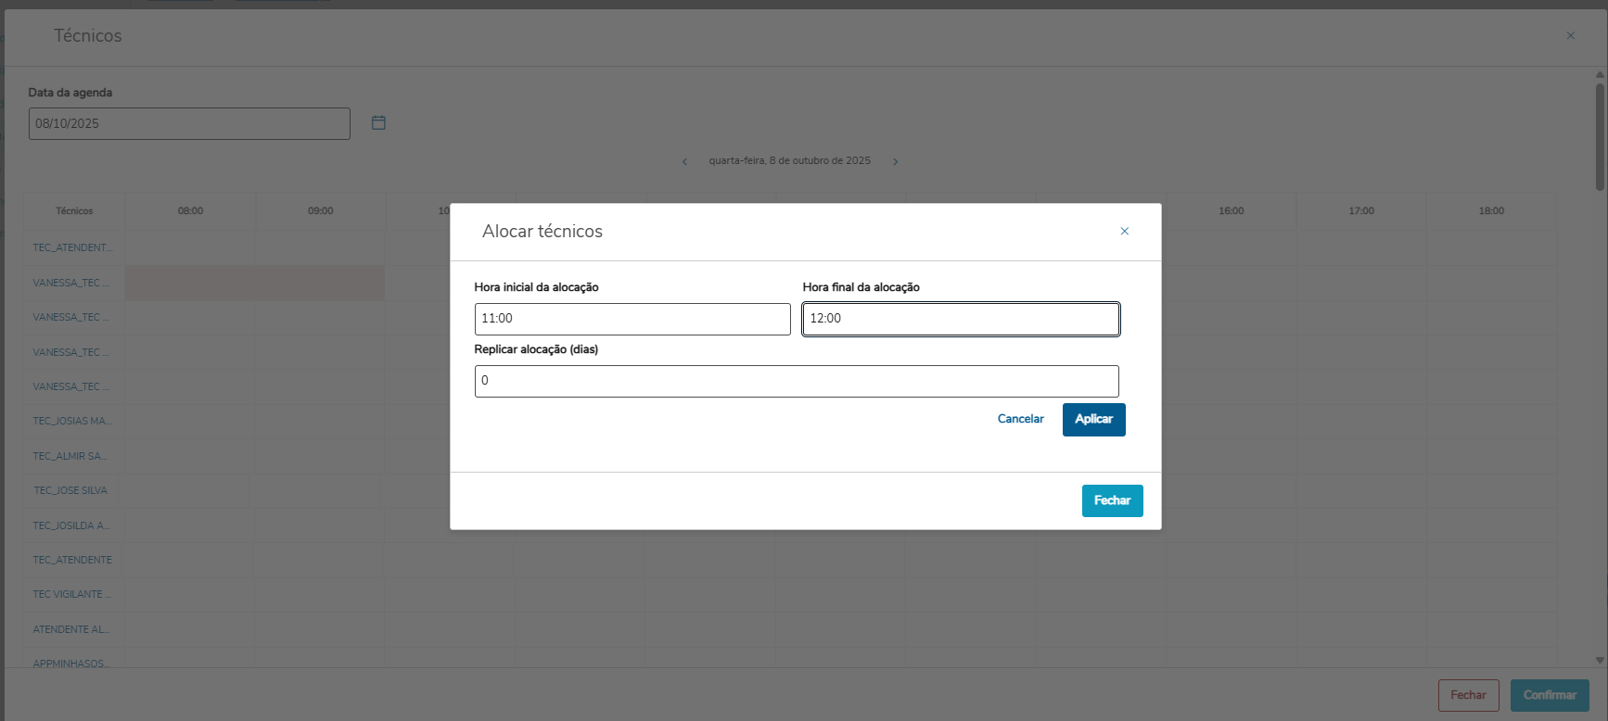Click the Confirmar button at bottom right

[x=1549, y=695]
